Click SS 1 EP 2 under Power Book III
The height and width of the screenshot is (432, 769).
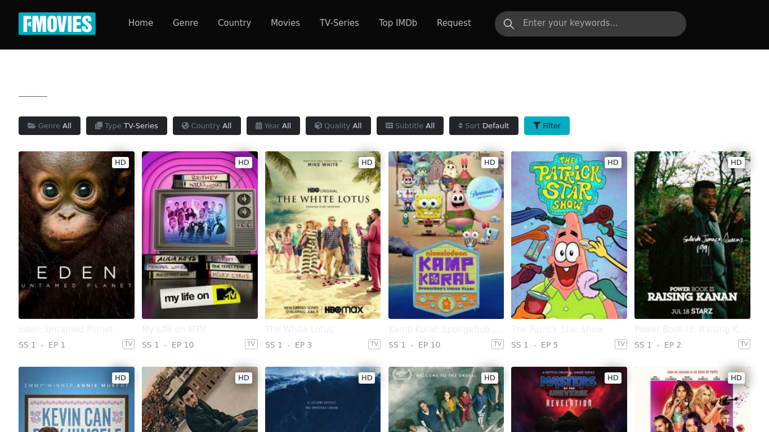point(658,345)
